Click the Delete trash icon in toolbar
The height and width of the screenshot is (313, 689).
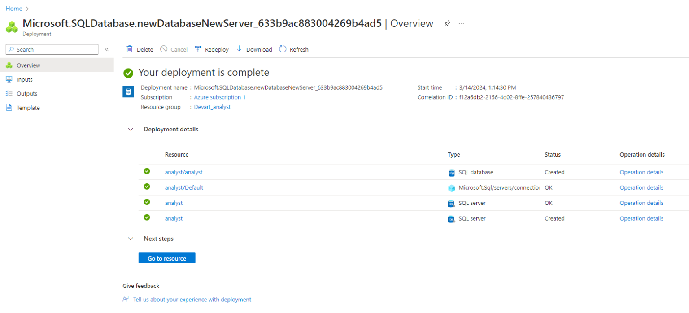coord(129,49)
